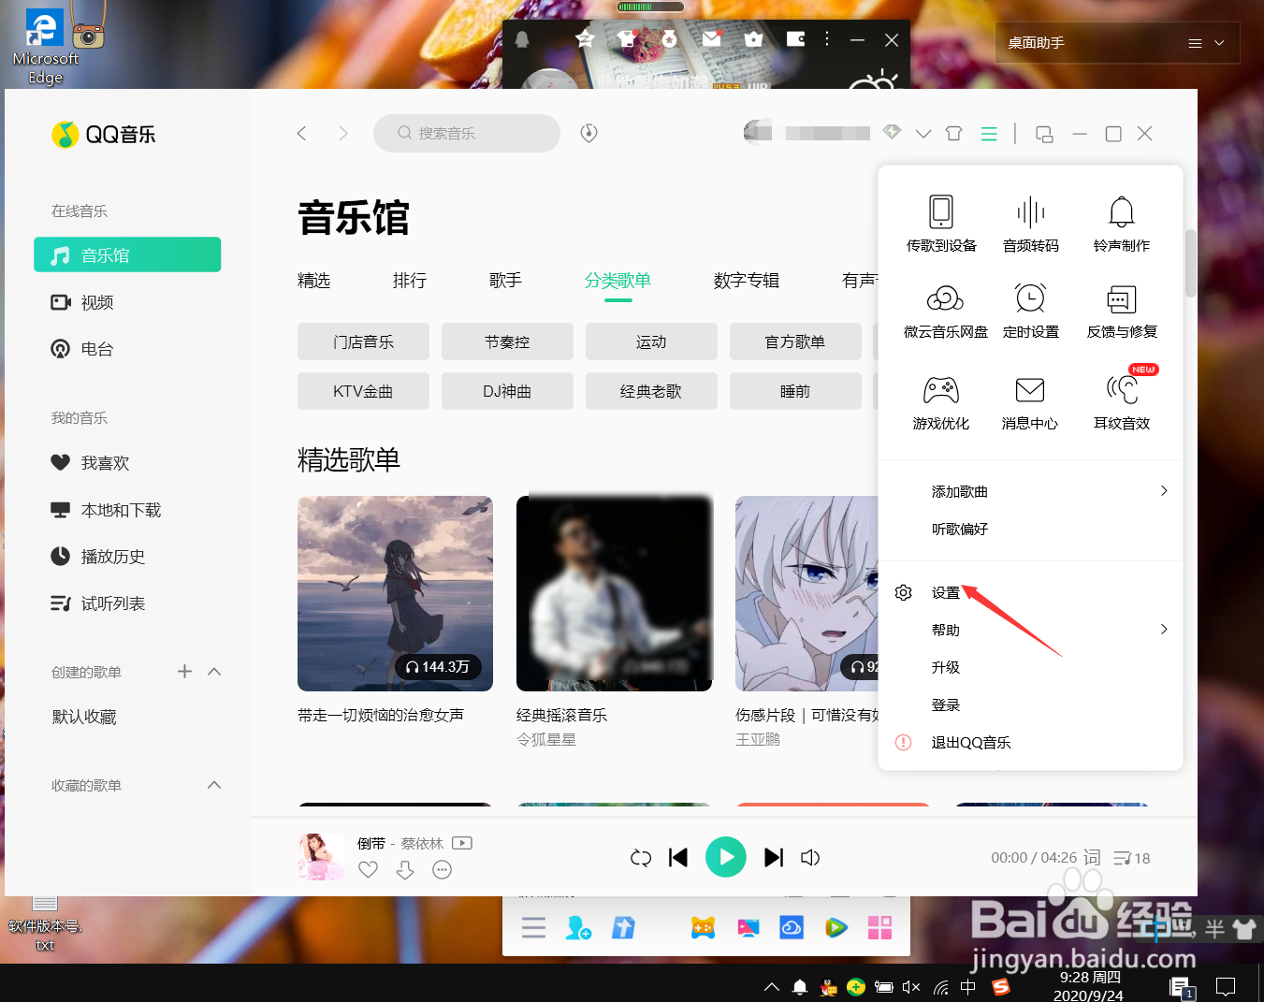The height and width of the screenshot is (1002, 1264).
Task: Open the MV icon next to 蔡依林
Action: pos(462,843)
